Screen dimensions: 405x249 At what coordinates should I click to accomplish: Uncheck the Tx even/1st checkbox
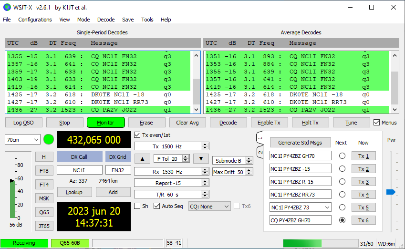tap(137, 135)
